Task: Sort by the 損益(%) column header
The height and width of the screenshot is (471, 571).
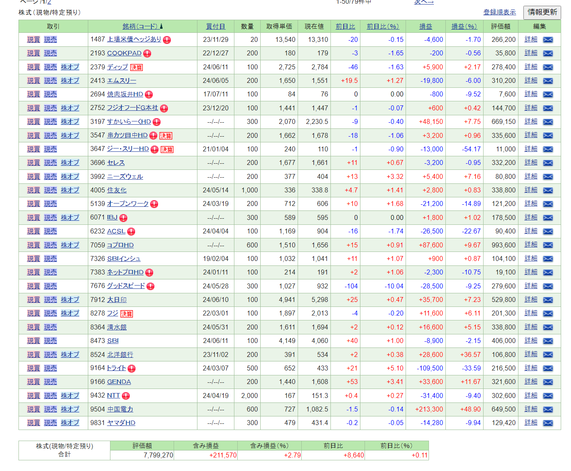Action: tap(464, 26)
